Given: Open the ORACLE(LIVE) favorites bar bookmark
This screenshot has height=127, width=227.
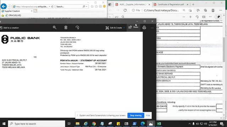Looking at the screenshot, I should coord(13,16).
